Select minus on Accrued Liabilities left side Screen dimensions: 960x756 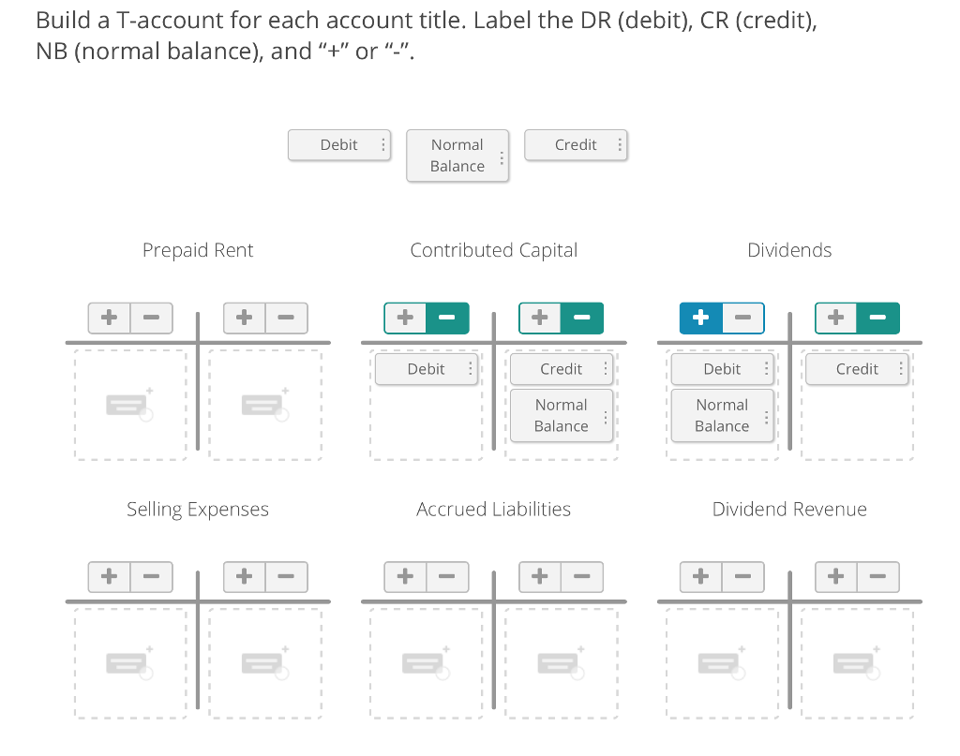pyautogui.click(x=447, y=576)
